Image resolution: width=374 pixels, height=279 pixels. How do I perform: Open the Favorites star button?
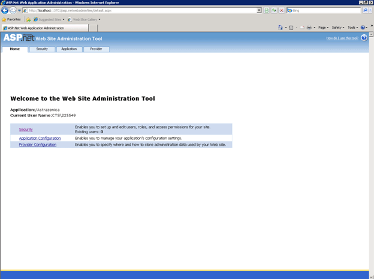tap(11, 19)
